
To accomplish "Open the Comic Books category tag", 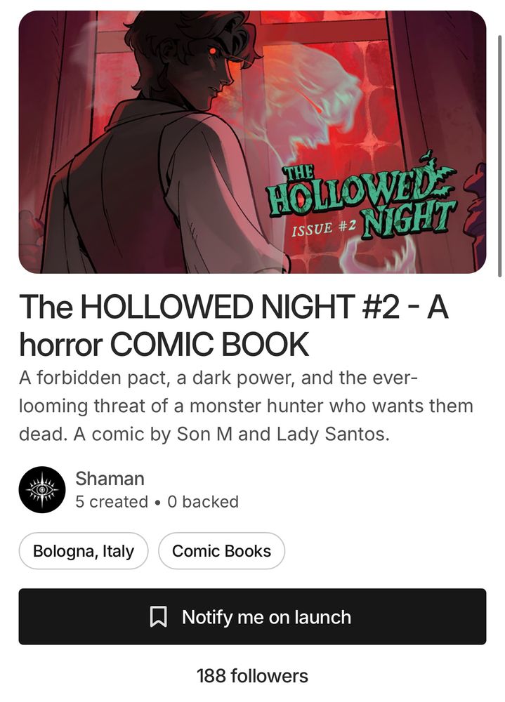I will click(221, 550).
